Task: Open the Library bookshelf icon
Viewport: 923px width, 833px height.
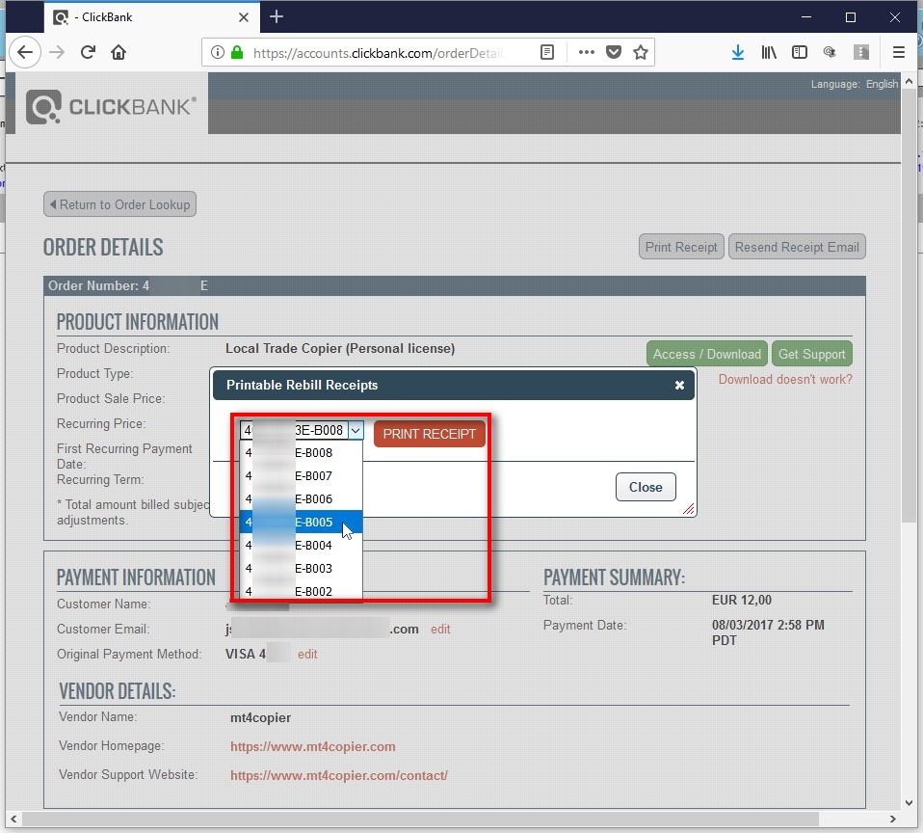Action: [769, 53]
